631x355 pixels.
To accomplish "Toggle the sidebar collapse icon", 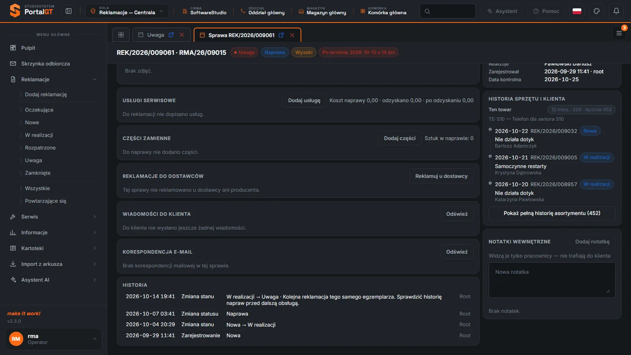I will [x=69, y=11].
